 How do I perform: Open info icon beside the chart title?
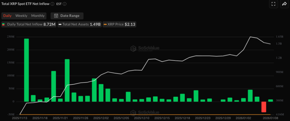pos(52,4)
